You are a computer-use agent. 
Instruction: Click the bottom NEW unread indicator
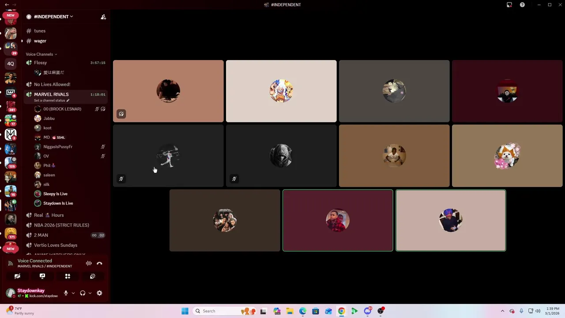(x=11, y=249)
